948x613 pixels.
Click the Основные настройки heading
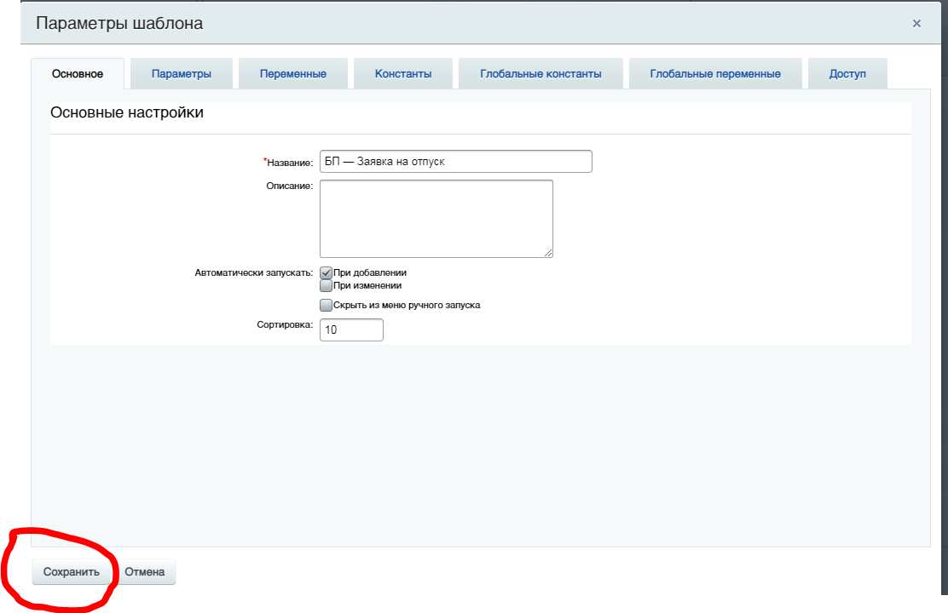tap(127, 112)
